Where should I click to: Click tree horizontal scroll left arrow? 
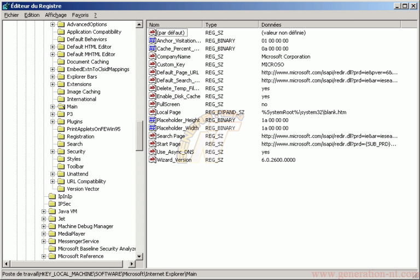[7, 264]
